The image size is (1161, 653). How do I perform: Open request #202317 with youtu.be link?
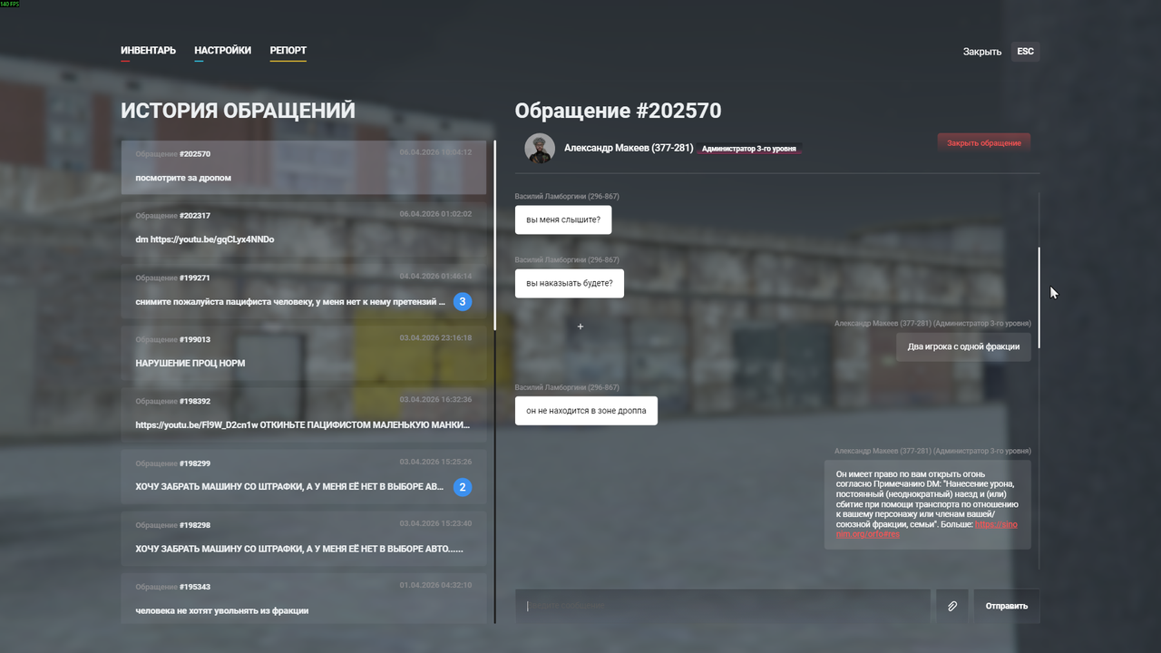click(x=304, y=228)
